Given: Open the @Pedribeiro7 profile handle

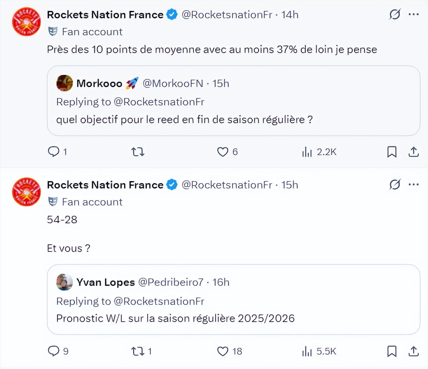Looking at the screenshot, I should (x=171, y=282).
